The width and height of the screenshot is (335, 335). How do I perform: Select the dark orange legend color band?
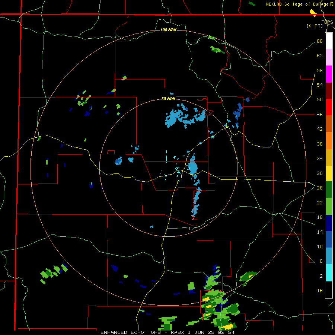[x=329, y=124]
